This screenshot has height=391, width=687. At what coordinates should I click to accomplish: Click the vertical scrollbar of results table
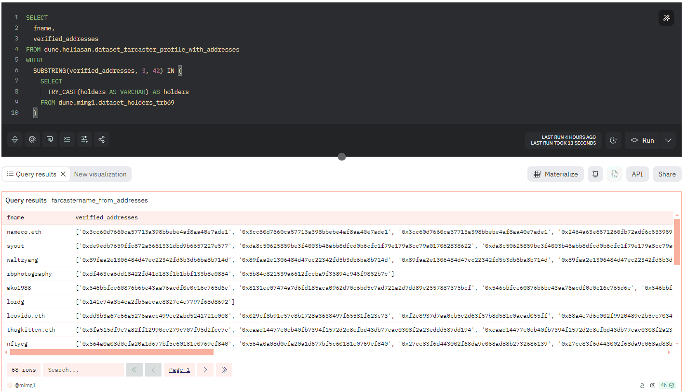677,242
